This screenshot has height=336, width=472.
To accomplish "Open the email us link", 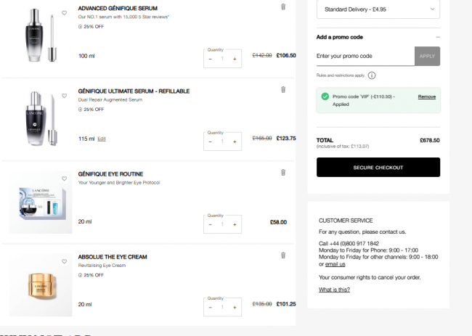I will point(335,264).
